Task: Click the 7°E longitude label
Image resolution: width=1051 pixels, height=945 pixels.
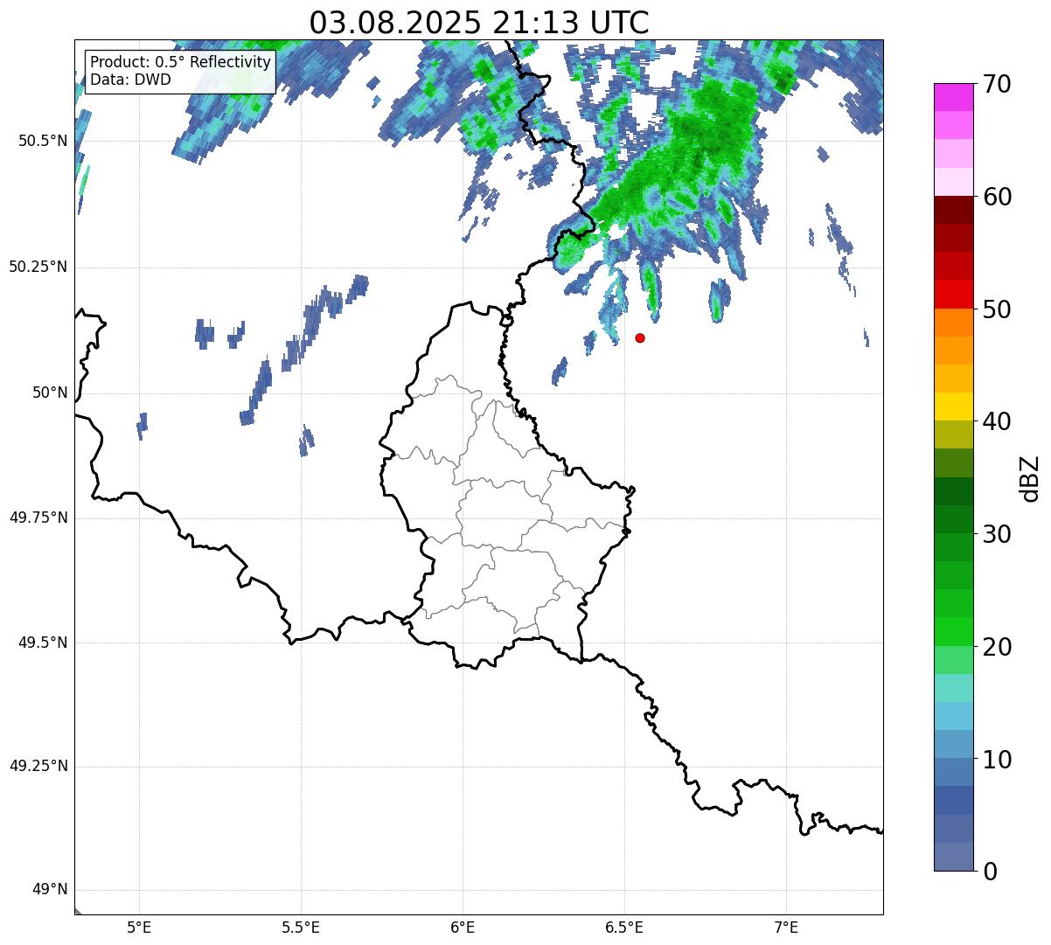Action: click(786, 928)
